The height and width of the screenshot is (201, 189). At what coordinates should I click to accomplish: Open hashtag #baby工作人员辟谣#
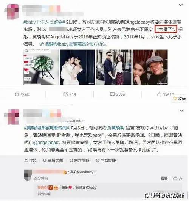tap(44, 22)
